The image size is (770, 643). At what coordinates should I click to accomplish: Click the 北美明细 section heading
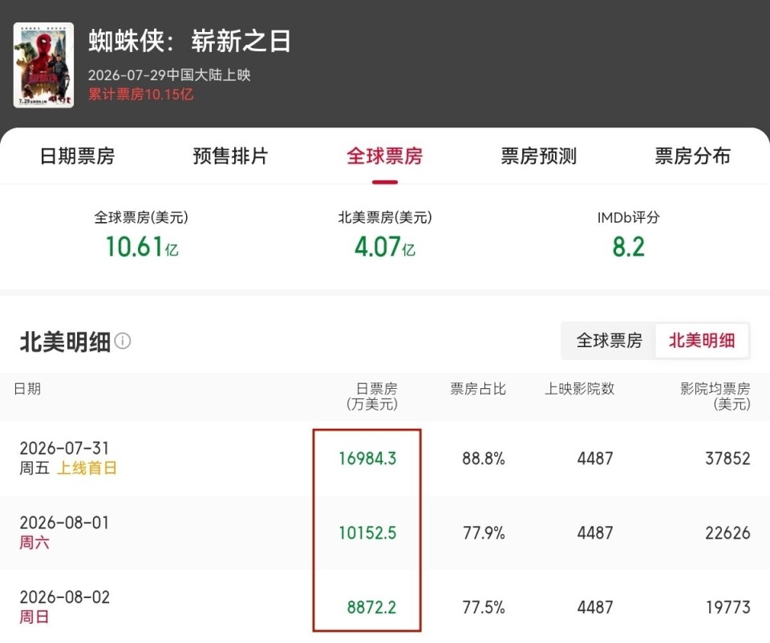[65, 341]
